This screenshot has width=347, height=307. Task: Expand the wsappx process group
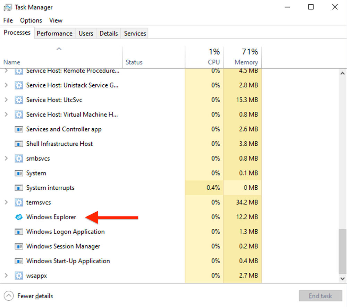pos(6,275)
